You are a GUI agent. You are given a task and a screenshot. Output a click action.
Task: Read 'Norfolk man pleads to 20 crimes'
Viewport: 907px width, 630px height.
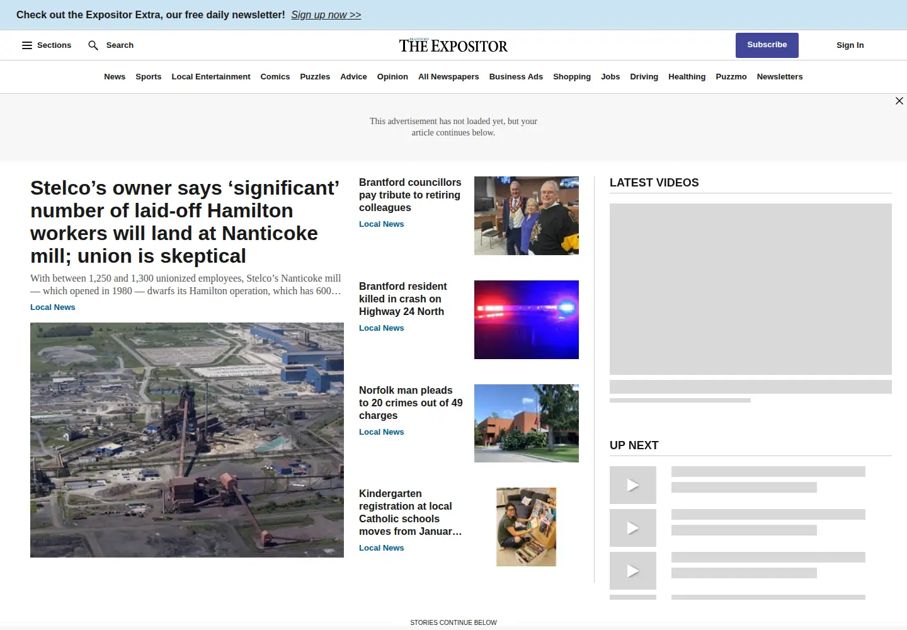411,403
